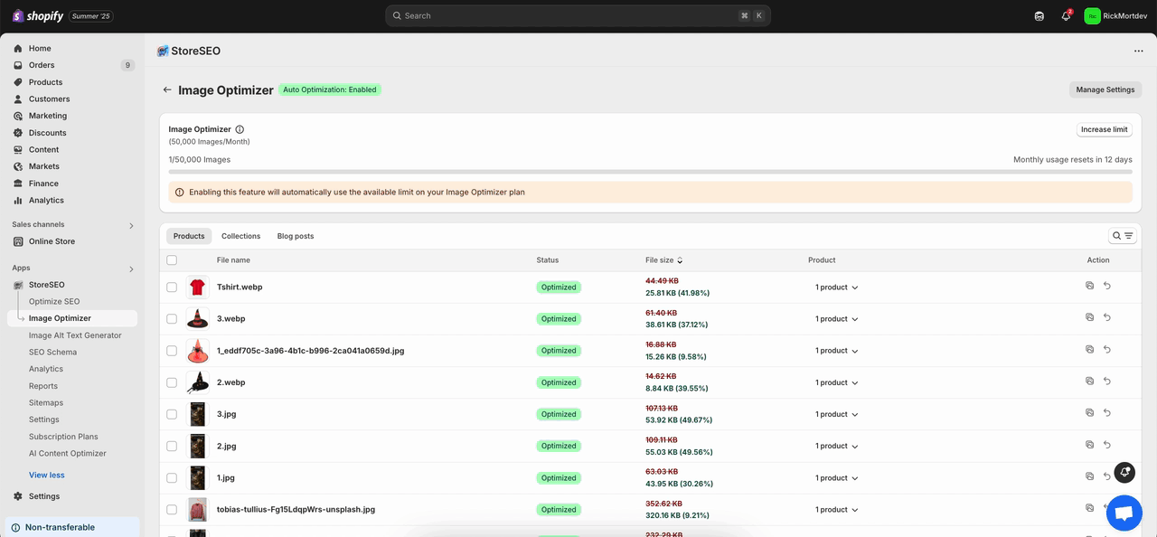Click the compare icon for 2.webp
1157x537 pixels.
point(1089,381)
